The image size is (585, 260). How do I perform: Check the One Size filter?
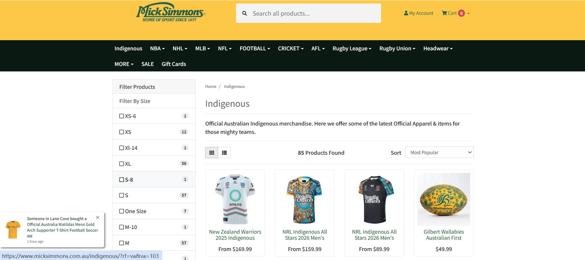point(122,211)
